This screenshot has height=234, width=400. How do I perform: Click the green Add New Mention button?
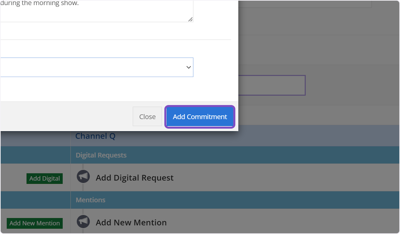[34, 223]
